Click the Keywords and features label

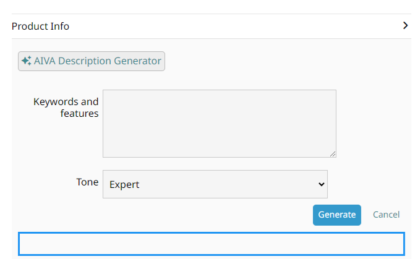tap(66, 108)
